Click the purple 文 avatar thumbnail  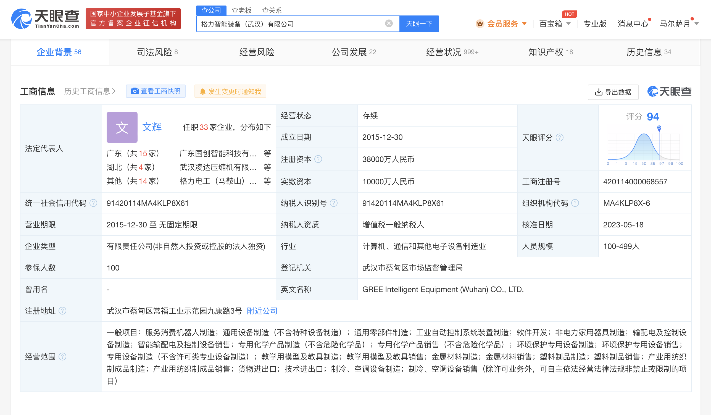click(122, 127)
